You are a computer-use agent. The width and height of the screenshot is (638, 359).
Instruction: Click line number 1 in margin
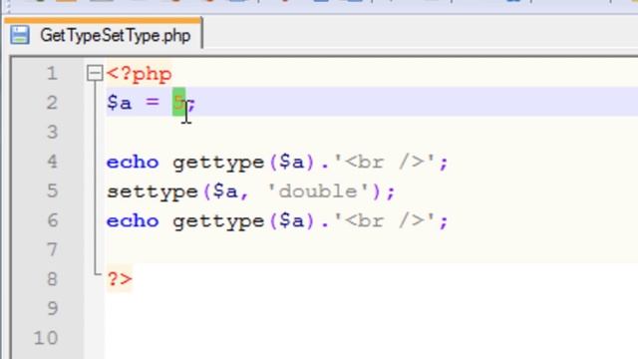52,74
